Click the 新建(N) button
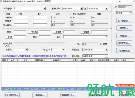Viewport: 135px width, 98px height. (x=124, y=36)
